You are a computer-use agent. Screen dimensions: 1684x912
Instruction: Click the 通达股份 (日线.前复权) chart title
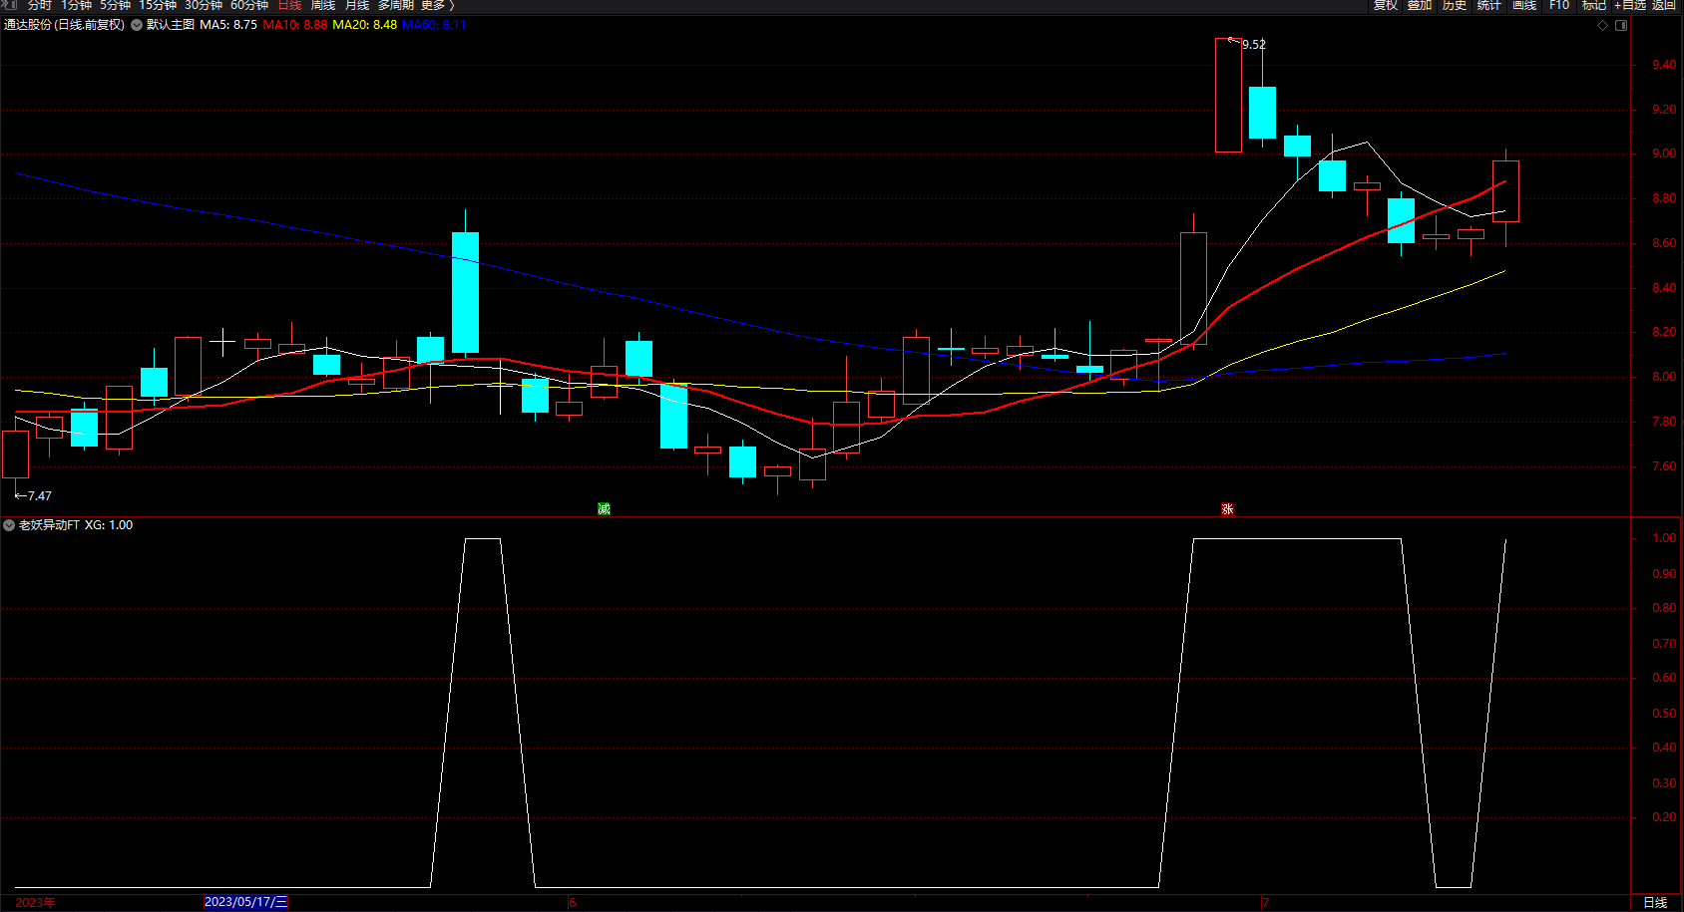(x=65, y=25)
